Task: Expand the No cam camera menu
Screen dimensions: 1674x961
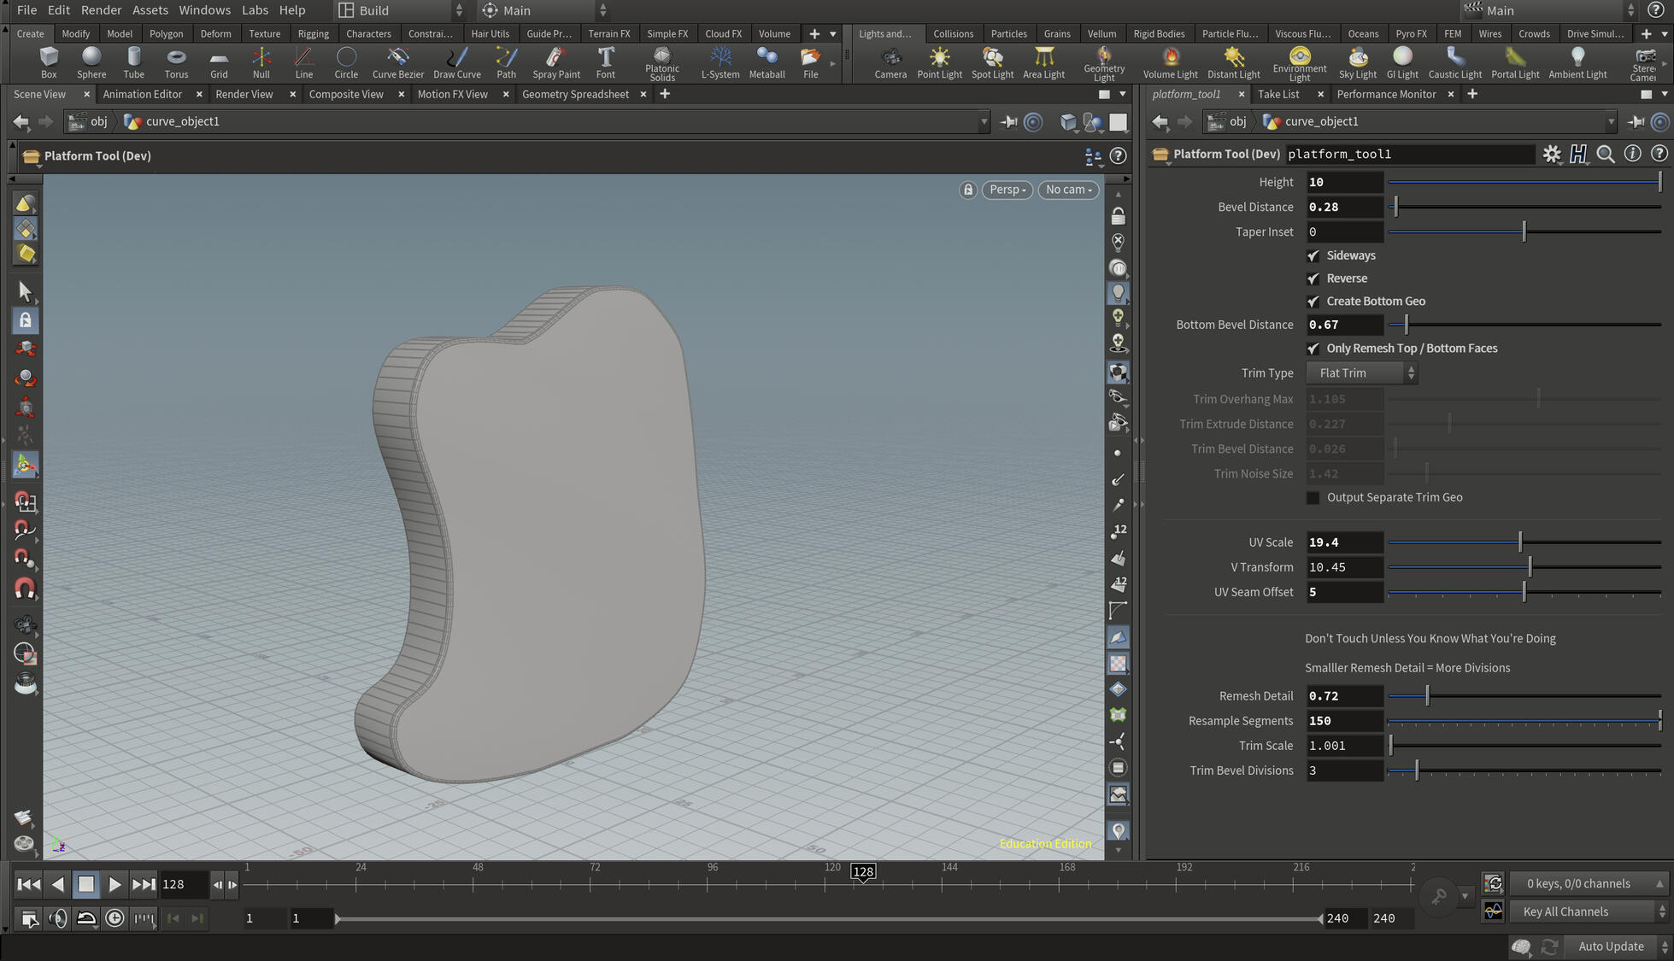Action: point(1068,190)
